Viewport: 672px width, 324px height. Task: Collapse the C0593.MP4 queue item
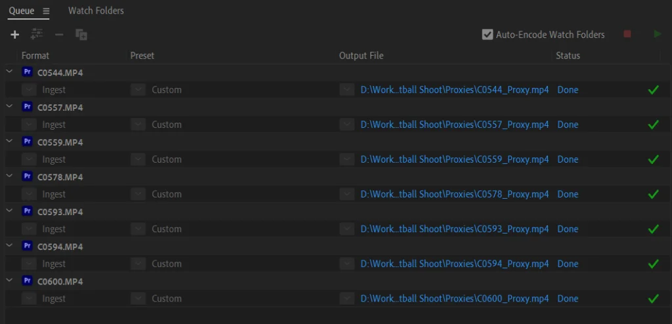(9, 211)
